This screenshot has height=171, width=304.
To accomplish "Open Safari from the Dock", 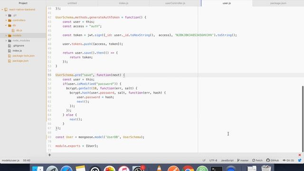I will (x=66, y=169).
